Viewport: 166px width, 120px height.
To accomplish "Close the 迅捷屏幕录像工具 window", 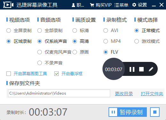I will click(162, 5).
